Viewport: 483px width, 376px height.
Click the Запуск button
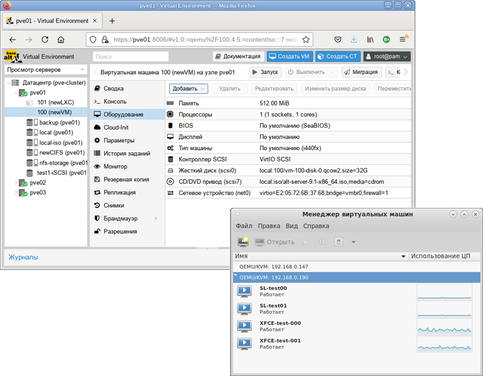click(265, 72)
